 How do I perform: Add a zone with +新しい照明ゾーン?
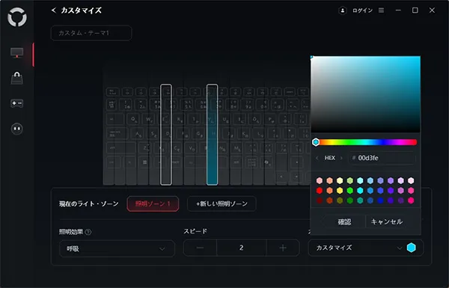[x=222, y=203]
